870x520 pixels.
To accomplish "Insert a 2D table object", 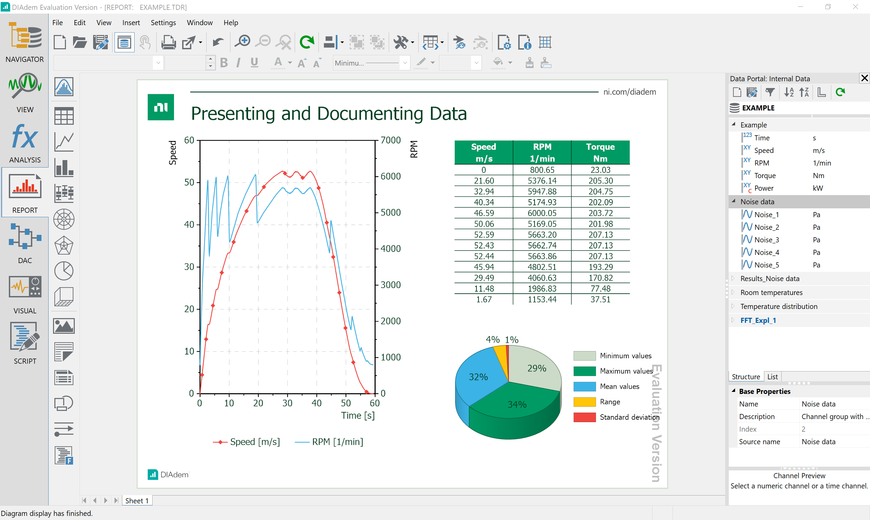I will [x=64, y=116].
